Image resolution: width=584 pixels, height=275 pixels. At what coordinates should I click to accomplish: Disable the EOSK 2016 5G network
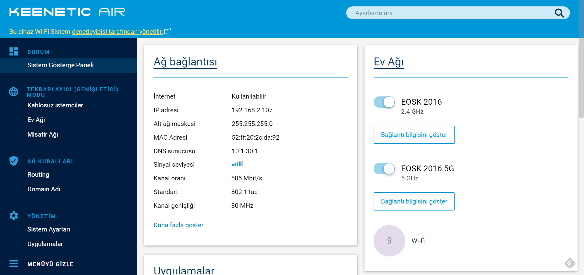(384, 169)
